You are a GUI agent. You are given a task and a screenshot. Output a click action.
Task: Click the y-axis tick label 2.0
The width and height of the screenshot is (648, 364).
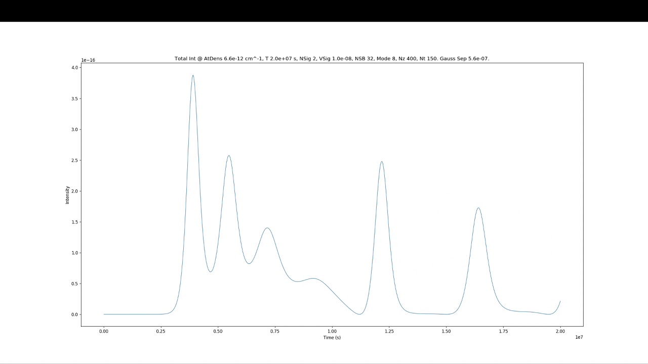point(74,191)
